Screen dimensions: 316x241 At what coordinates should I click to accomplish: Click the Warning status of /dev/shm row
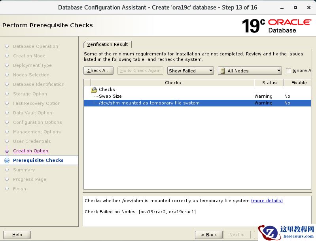pyautogui.click(x=263, y=103)
